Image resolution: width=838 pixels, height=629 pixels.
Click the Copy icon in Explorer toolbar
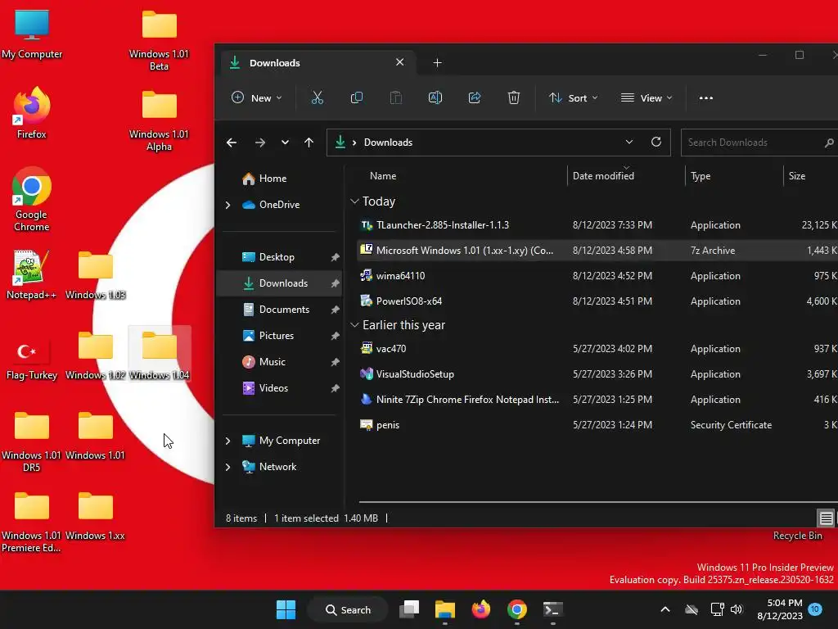[357, 98]
